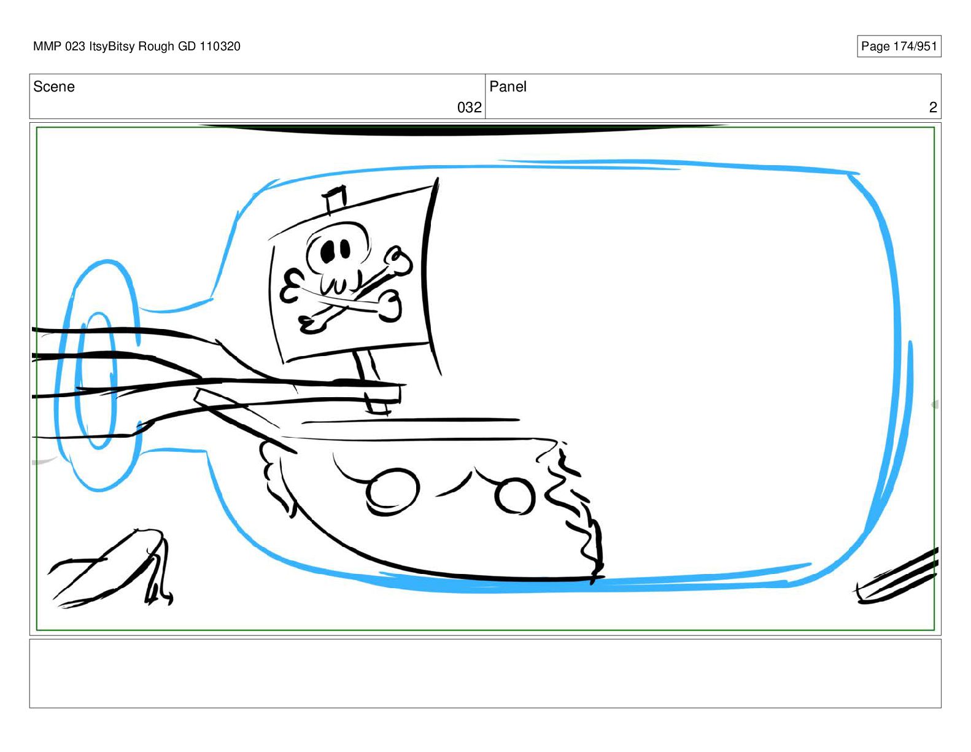The height and width of the screenshot is (752, 971).
Task: Click the empty notes box below the panel
Action: click(485, 673)
